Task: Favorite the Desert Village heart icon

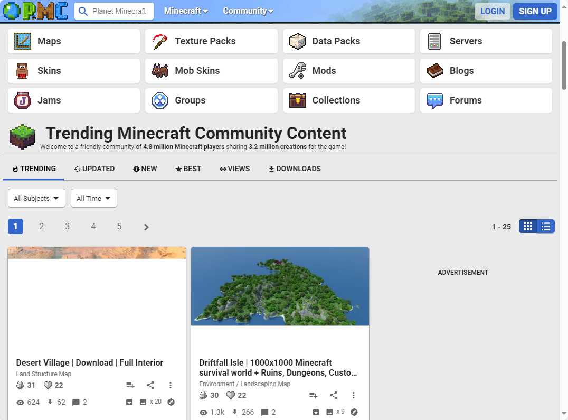Action: pos(48,385)
